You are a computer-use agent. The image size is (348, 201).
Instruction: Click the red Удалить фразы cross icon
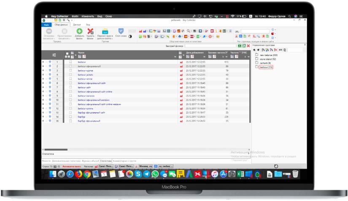[x=90, y=31]
